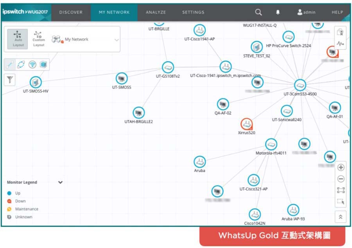352x248 pixels.
Task: Fit the map to the screen
Action: [x=341, y=190]
